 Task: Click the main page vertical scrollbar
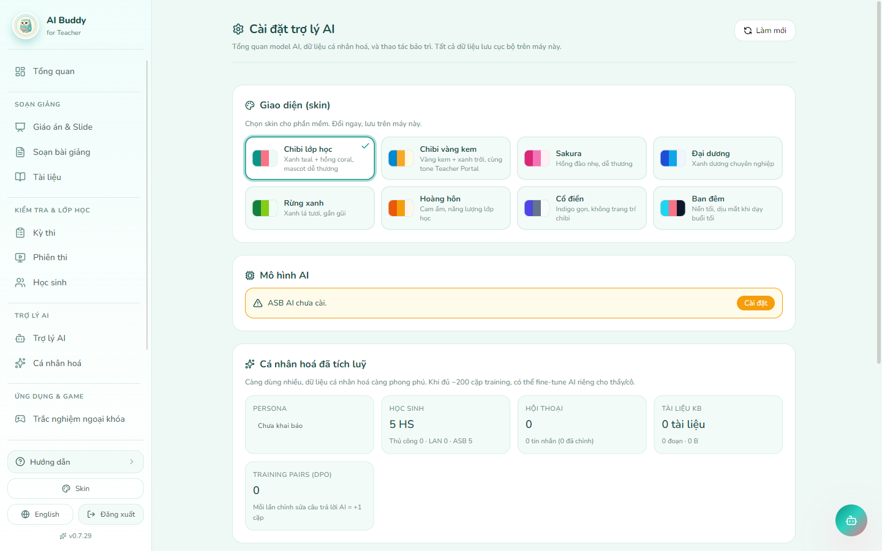[x=879, y=184]
